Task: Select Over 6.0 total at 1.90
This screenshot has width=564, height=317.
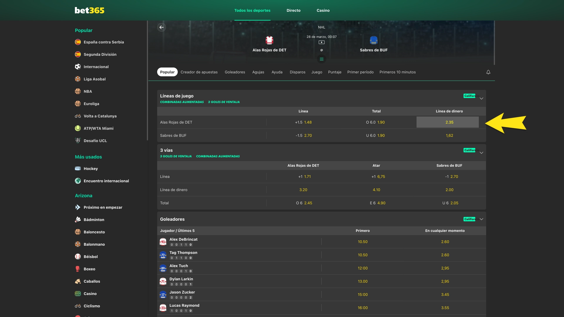Action: point(375,122)
